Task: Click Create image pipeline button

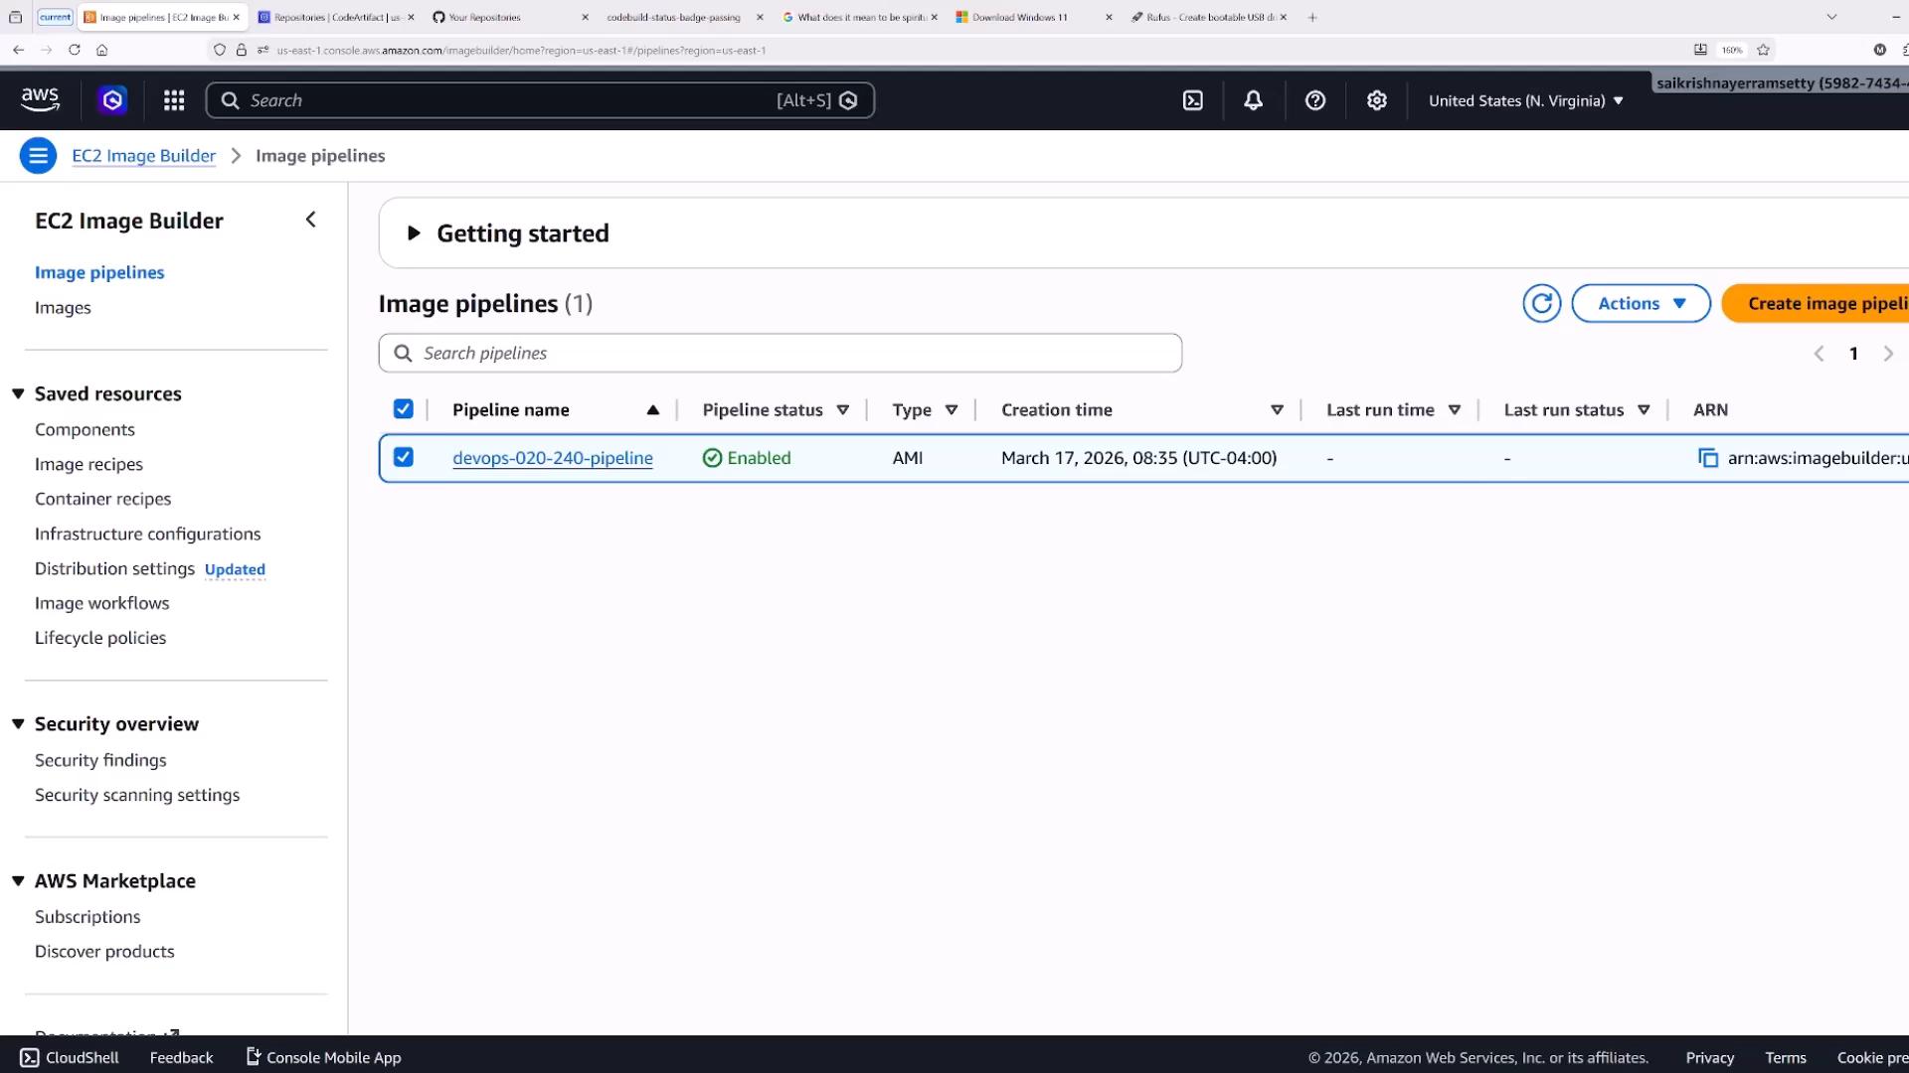Action: (1816, 303)
